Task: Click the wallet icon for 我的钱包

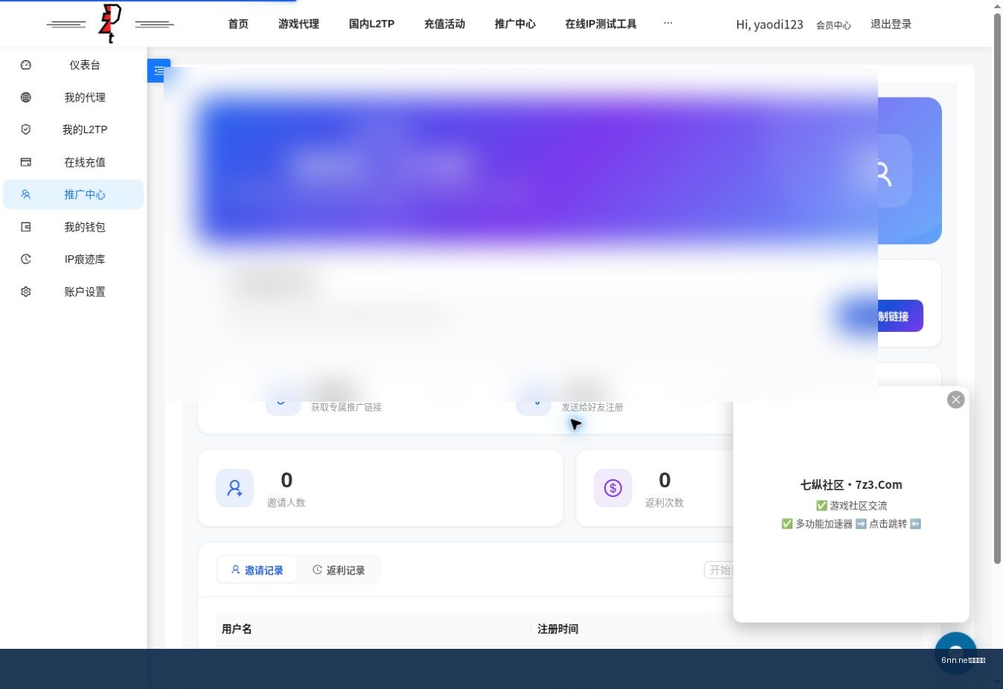Action: tap(26, 227)
